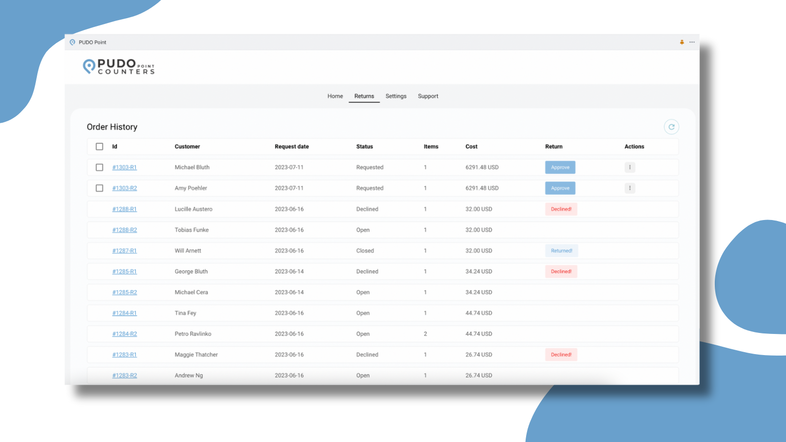
Task: Click the Cost column header
Action: click(471, 146)
